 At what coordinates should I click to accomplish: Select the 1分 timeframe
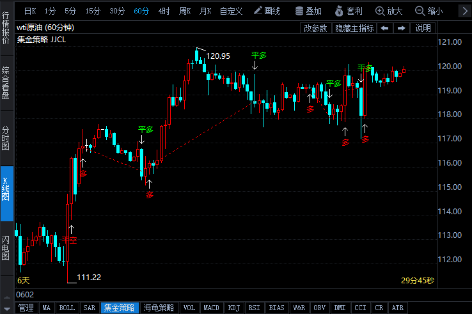(x=50, y=11)
